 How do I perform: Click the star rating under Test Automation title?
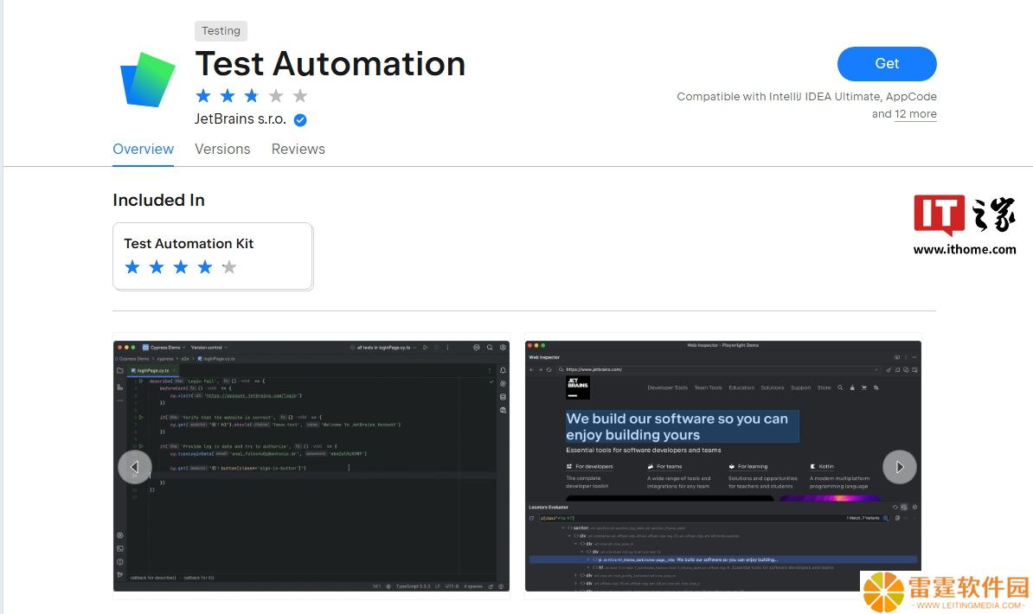click(252, 96)
